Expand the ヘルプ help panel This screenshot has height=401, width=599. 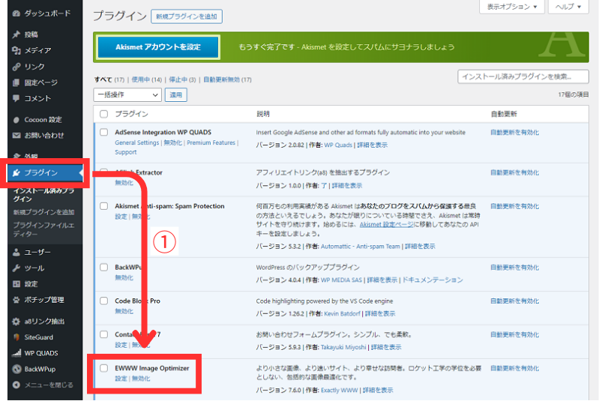tap(568, 7)
